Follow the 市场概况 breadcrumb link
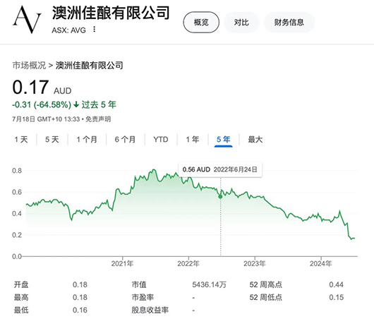The image size is (374, 319). click(x=29, y=65)
